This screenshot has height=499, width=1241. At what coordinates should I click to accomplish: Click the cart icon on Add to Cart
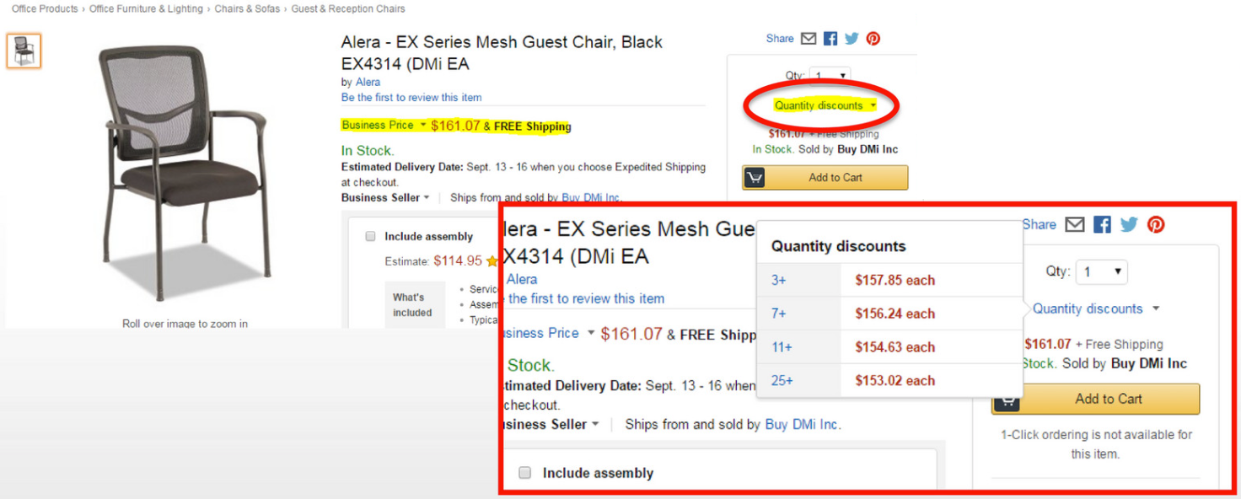[x=755, y=177]
